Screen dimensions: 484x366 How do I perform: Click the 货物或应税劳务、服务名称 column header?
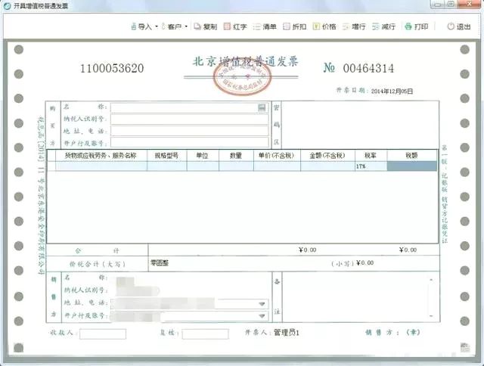click(101, 156)
